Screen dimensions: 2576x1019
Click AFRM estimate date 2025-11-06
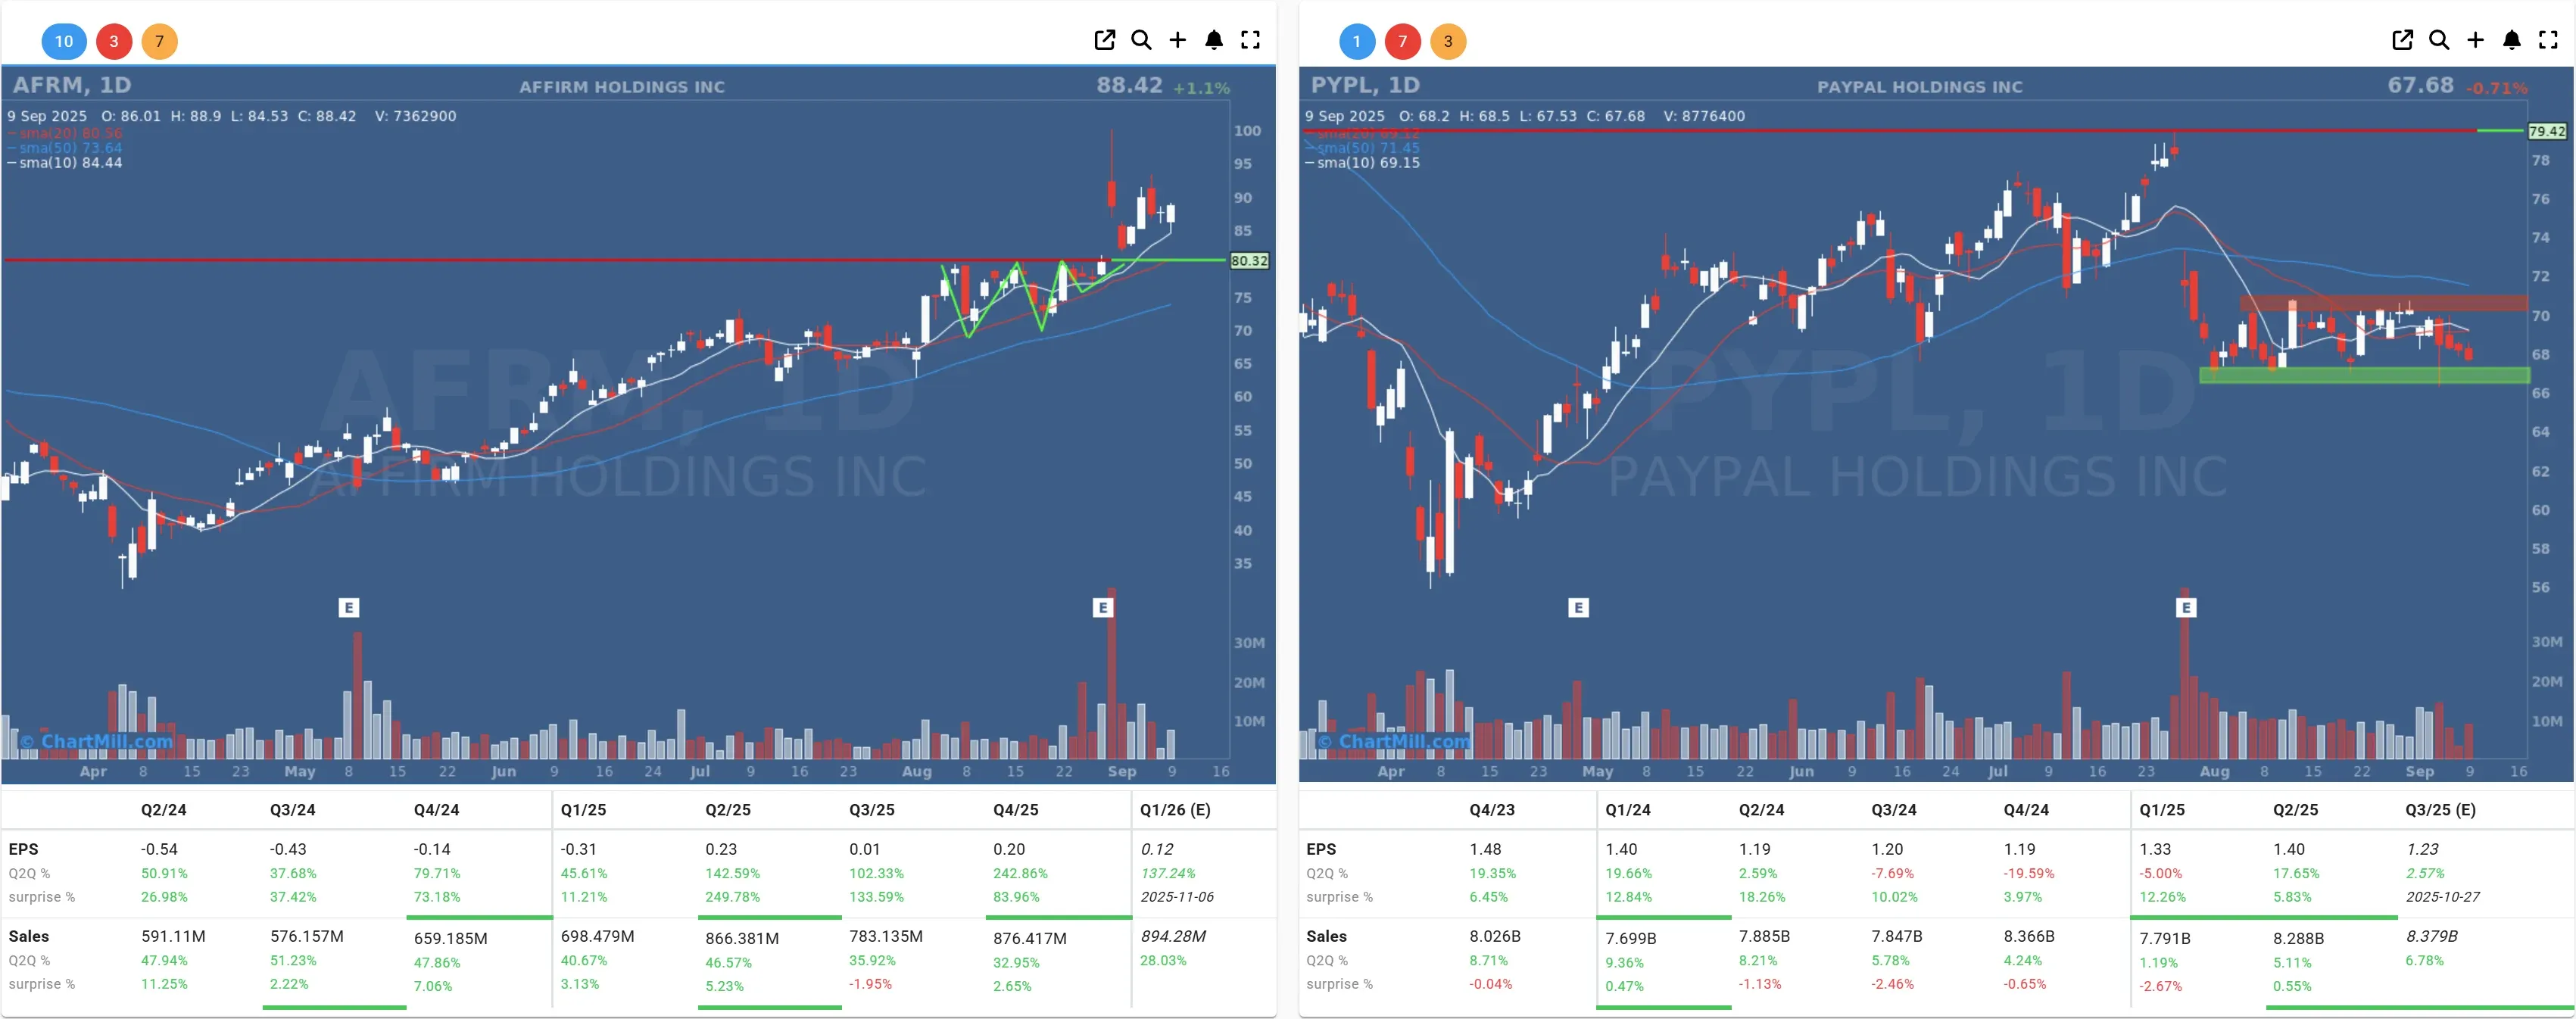coord(1177,896)
